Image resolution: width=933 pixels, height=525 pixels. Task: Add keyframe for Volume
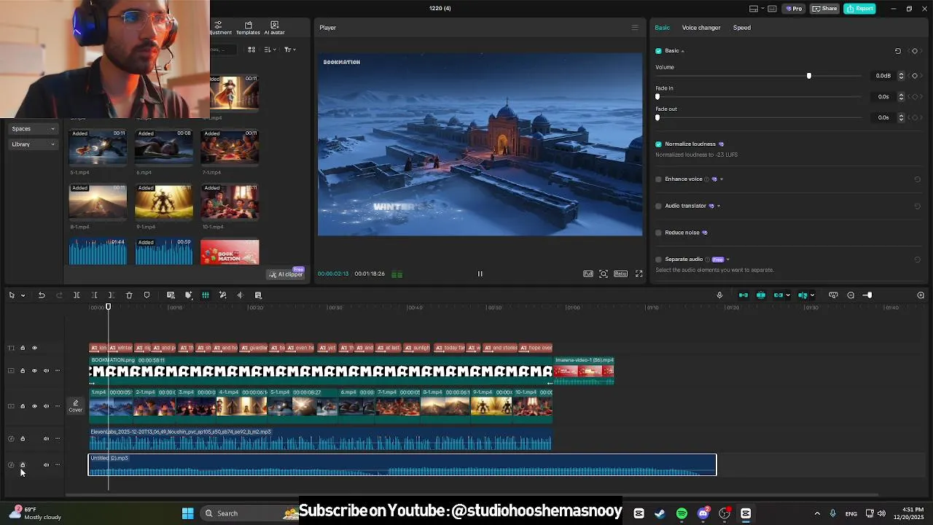tap(915, 76)
